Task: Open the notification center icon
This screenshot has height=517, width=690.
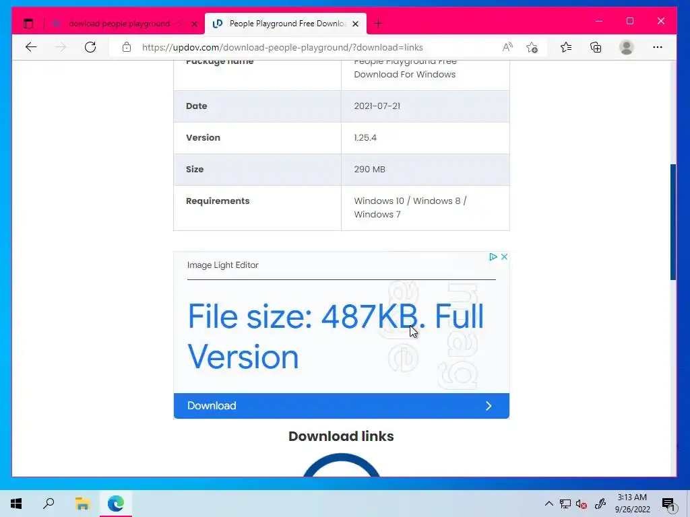Action: pos(668,505)
